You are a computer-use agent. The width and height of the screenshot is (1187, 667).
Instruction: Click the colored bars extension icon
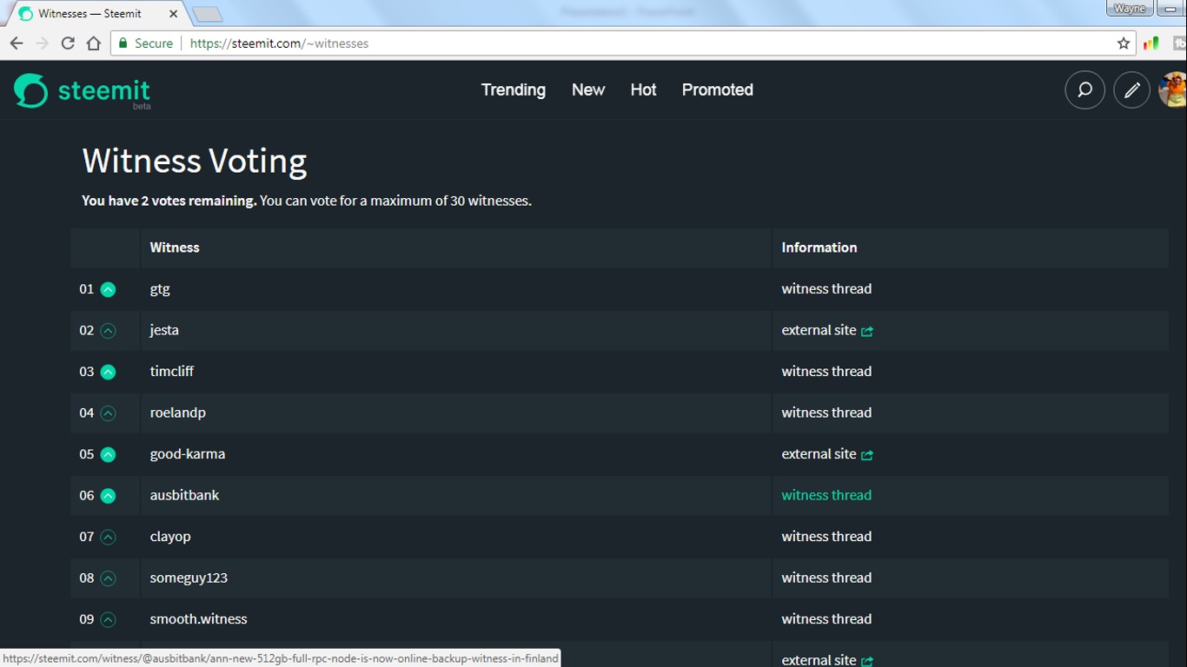(x=1151, y=43)
